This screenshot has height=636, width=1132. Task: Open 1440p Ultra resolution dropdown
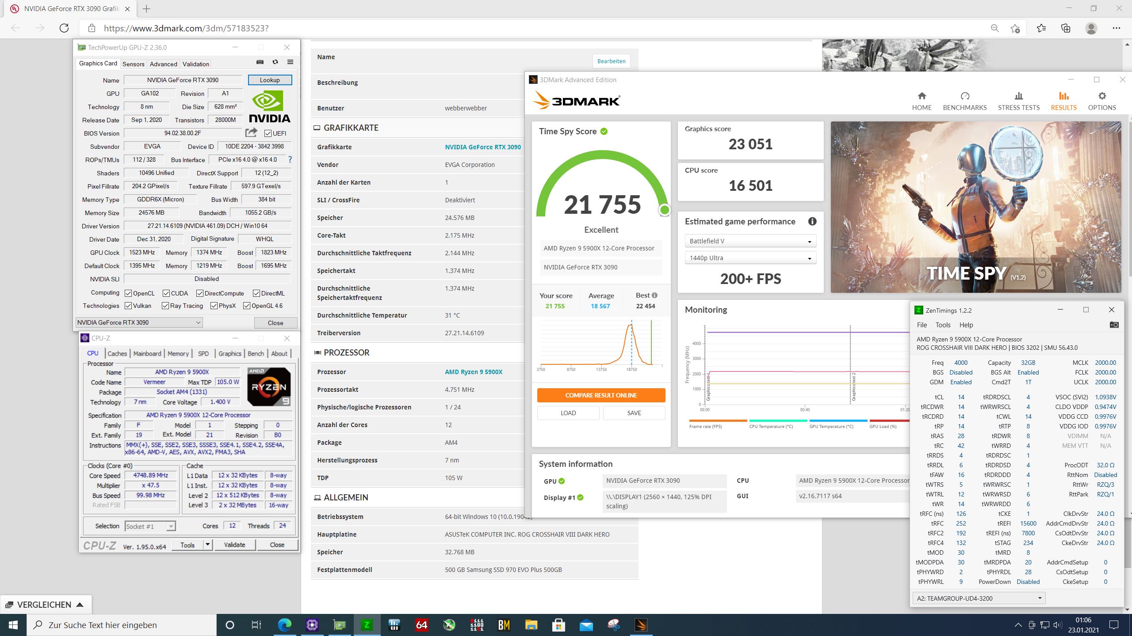point(750,258)
